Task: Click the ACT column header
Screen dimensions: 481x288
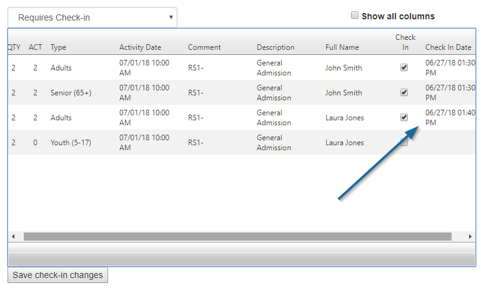Action: tap(35, 47)
